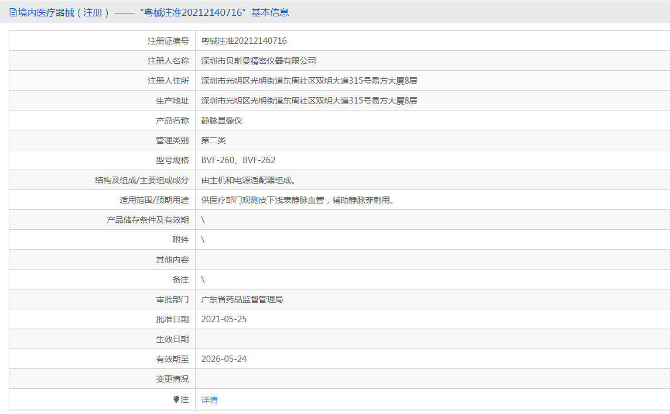This screenshot has width=670, height=414.
Task: Click the 产品名称 label
Action: (x=172, y=120)
